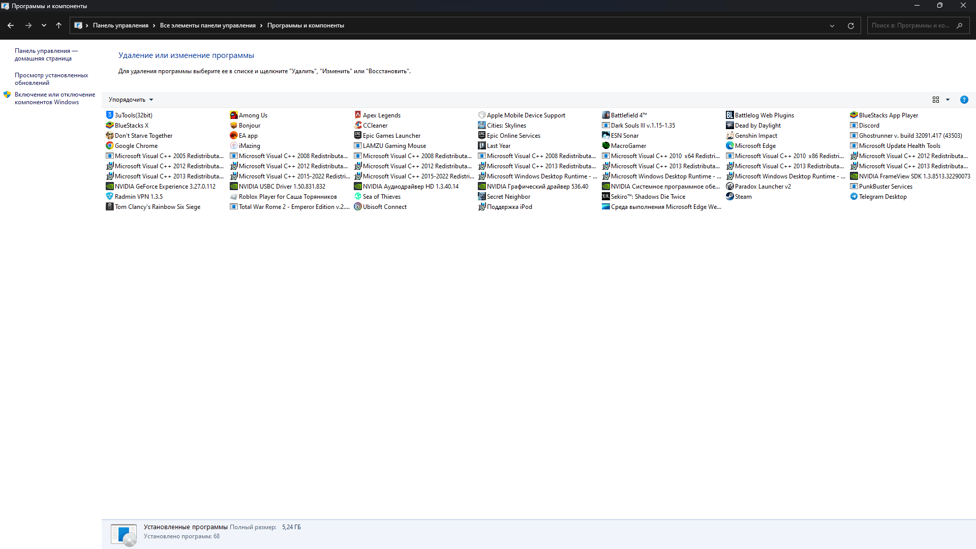The height and width of the screenshot is (549, 976).
Task: Expand chevron after Панель управления breadcrumb
Action: pyautogui.click(x=154, y=25)
